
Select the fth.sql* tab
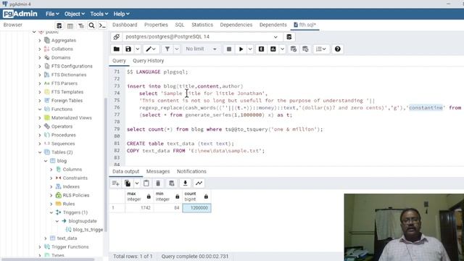point(304,25)
